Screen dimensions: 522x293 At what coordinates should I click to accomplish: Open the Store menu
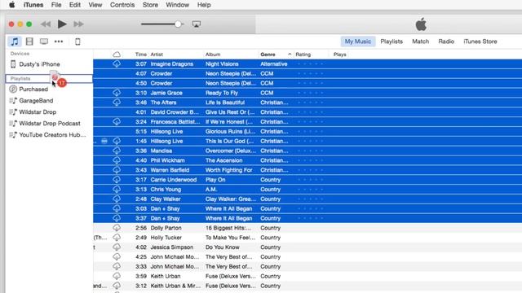(x=150, y=5)
